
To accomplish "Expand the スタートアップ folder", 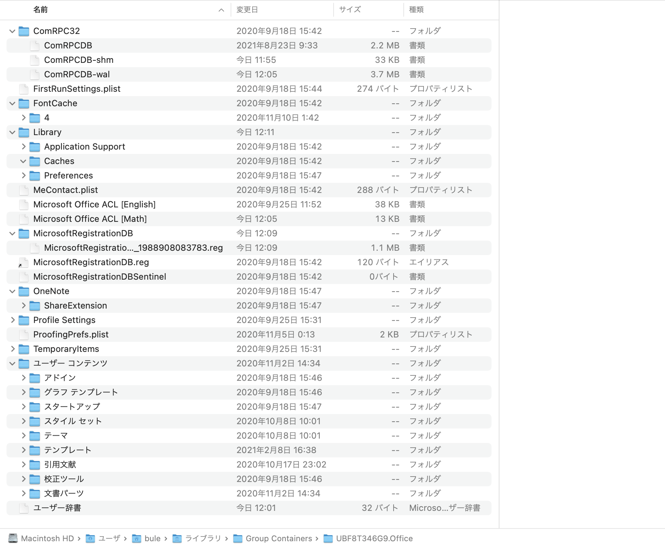I will 23,407.
